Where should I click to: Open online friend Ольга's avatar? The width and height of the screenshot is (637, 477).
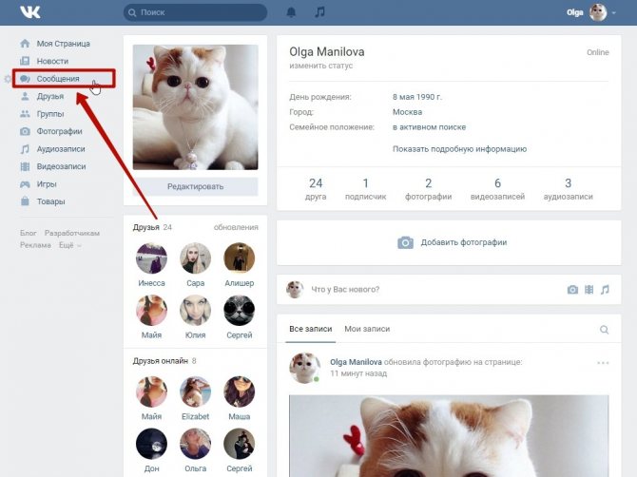196,444
